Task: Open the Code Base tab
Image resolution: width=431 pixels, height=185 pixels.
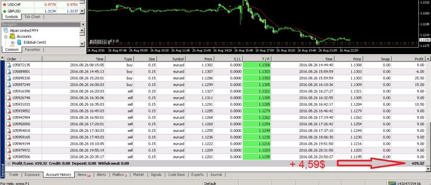Action: tap(176, 174)
